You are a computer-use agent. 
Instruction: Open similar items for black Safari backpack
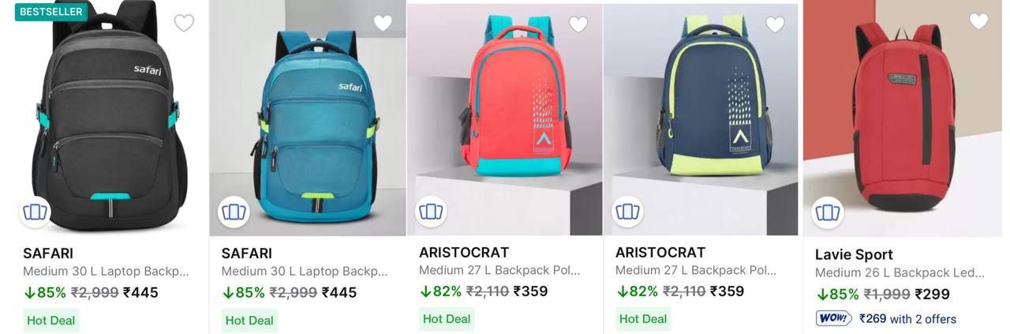[x=35, y=212]
